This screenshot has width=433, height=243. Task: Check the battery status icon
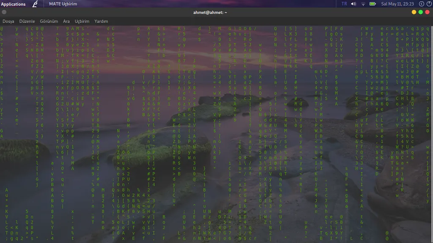[x=373, y=4]
